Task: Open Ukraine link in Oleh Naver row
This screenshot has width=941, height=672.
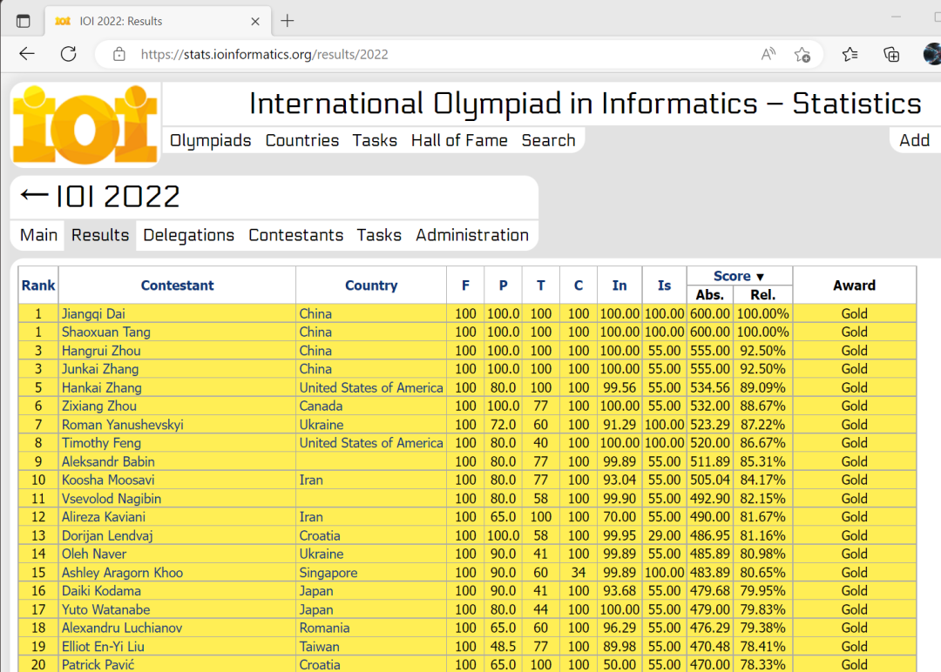Action: tap(321, 554)
